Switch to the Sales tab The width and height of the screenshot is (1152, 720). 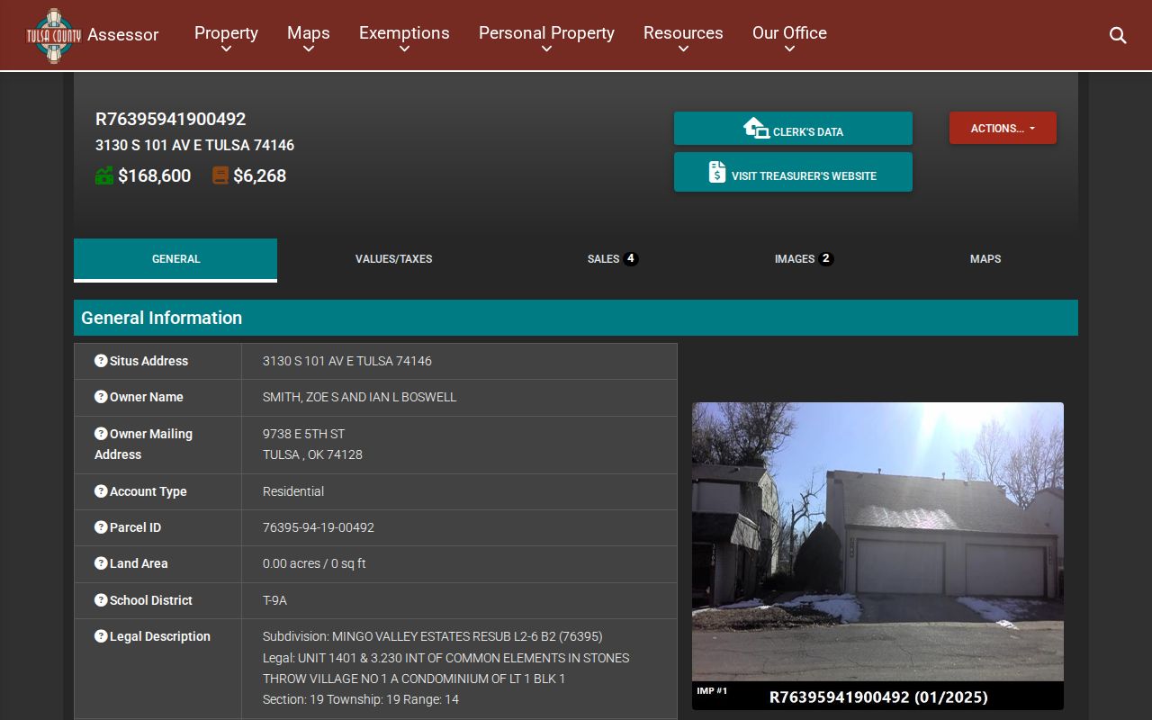coord(612,259)
